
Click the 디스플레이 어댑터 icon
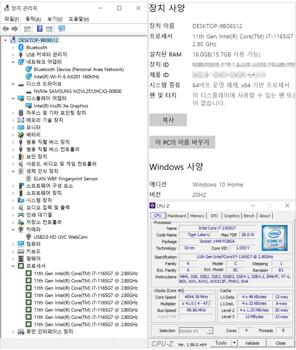coord(21,98)
